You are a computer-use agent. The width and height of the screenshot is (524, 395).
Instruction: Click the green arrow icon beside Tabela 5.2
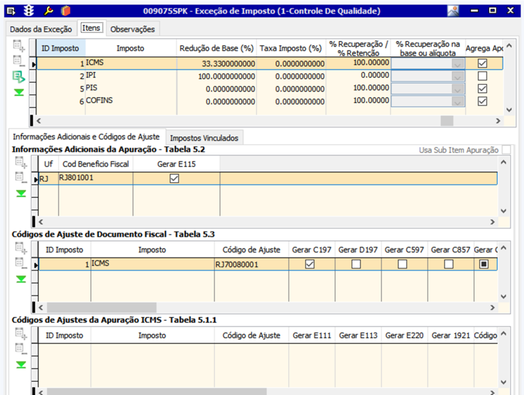[x=21, y=193]
